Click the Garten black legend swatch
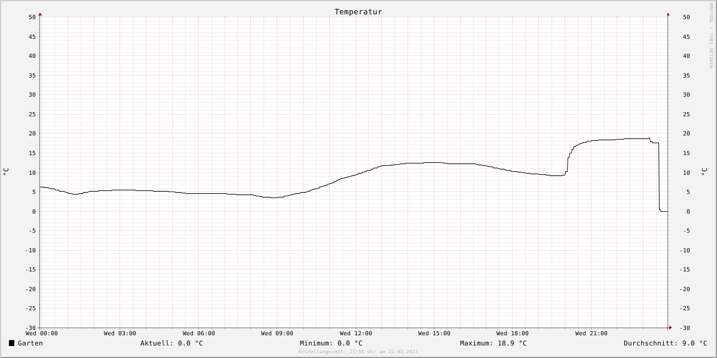 (x=11, y=343)
